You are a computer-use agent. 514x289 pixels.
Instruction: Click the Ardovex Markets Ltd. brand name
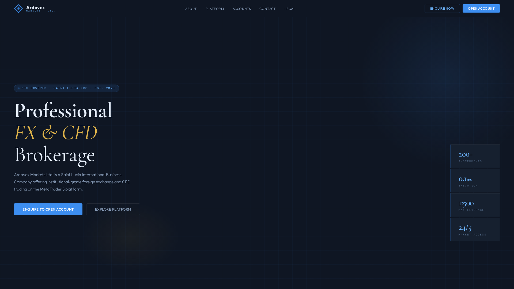point(41,9)
